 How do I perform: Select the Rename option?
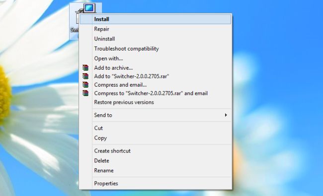(156, 171)
